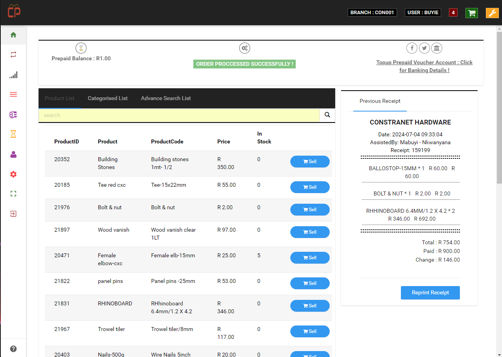Click the Reprint Receipt button

pos(430,293)
